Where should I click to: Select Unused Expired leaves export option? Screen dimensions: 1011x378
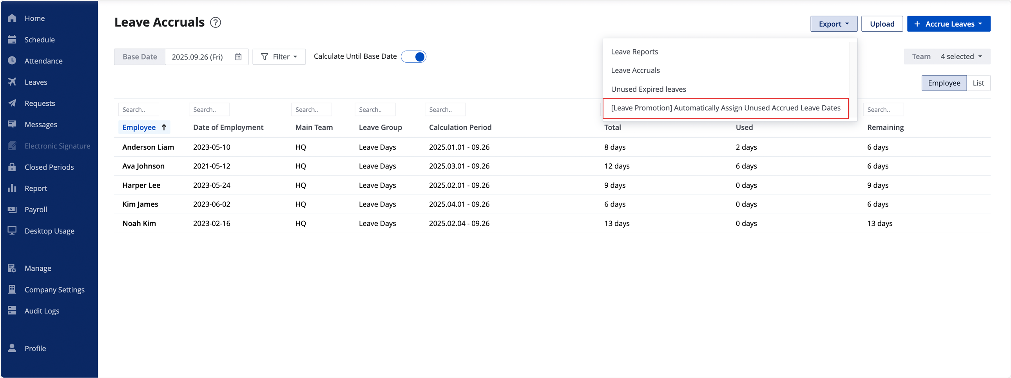point(649,89)
